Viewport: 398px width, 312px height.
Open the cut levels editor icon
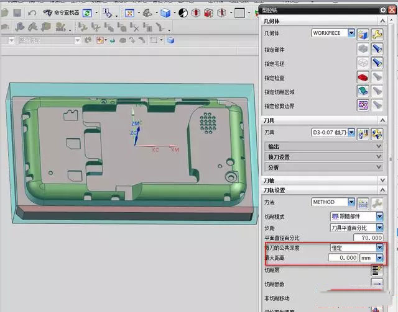click(x=376, y=270)
